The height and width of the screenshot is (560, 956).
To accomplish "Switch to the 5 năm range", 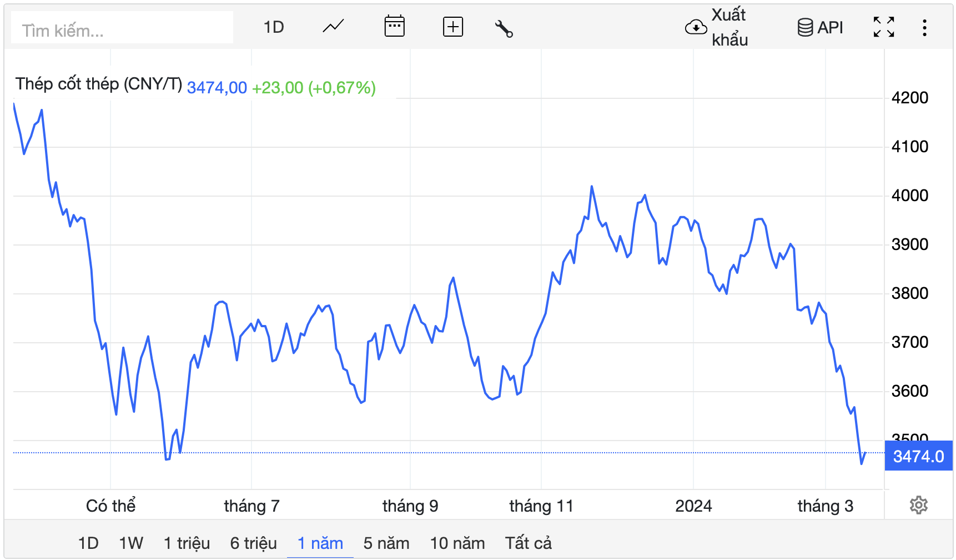I will pos(386,543).
